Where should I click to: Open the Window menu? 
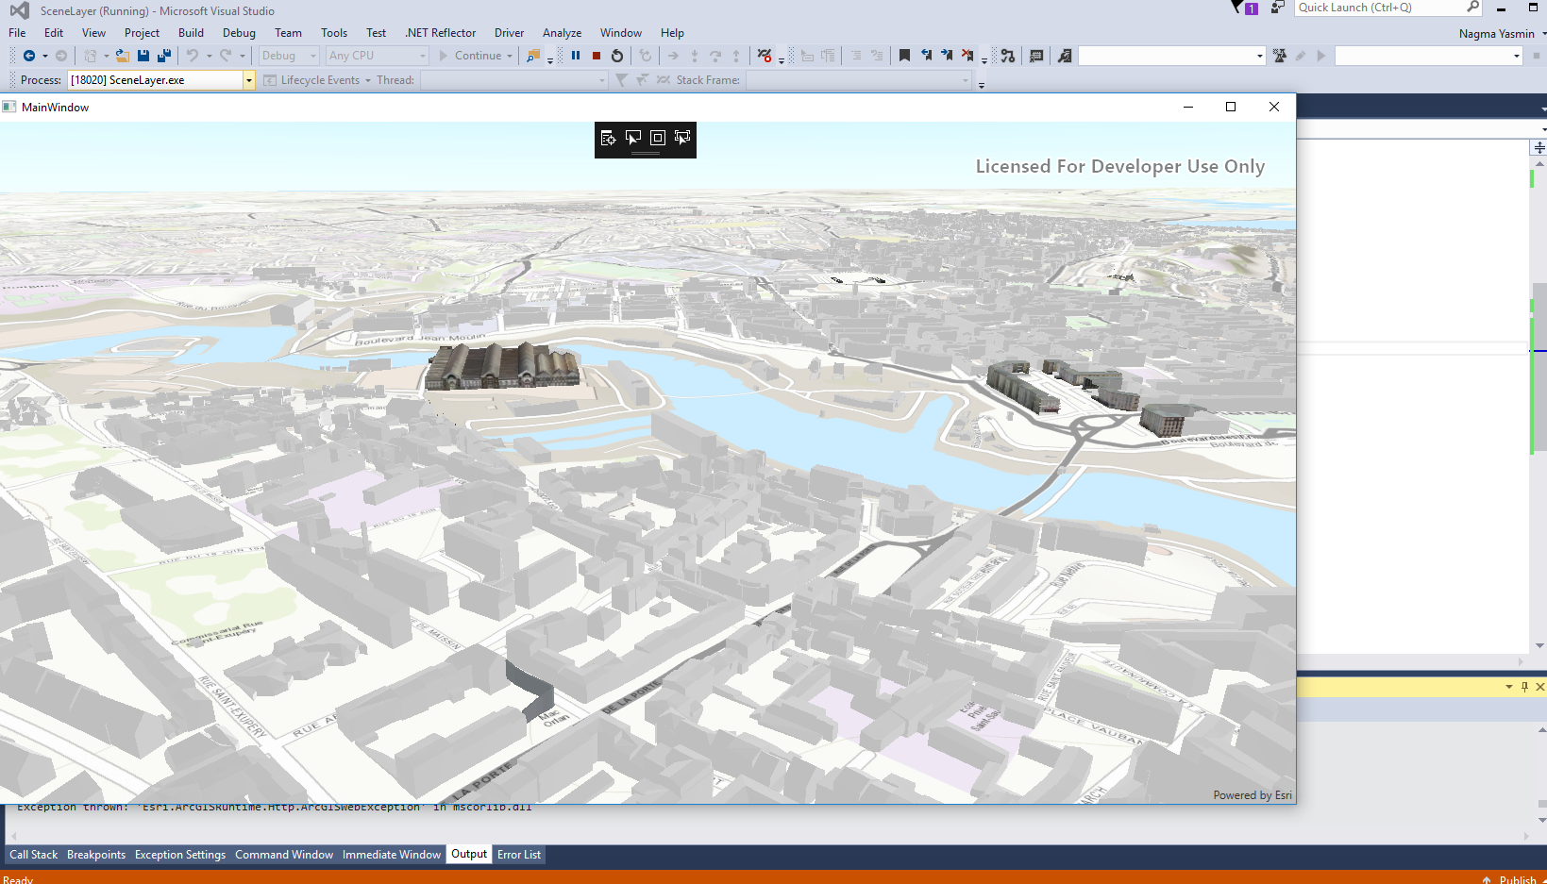coord(621,32)
